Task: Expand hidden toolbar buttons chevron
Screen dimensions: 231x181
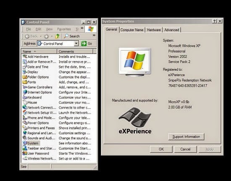Action: (94, 35)
